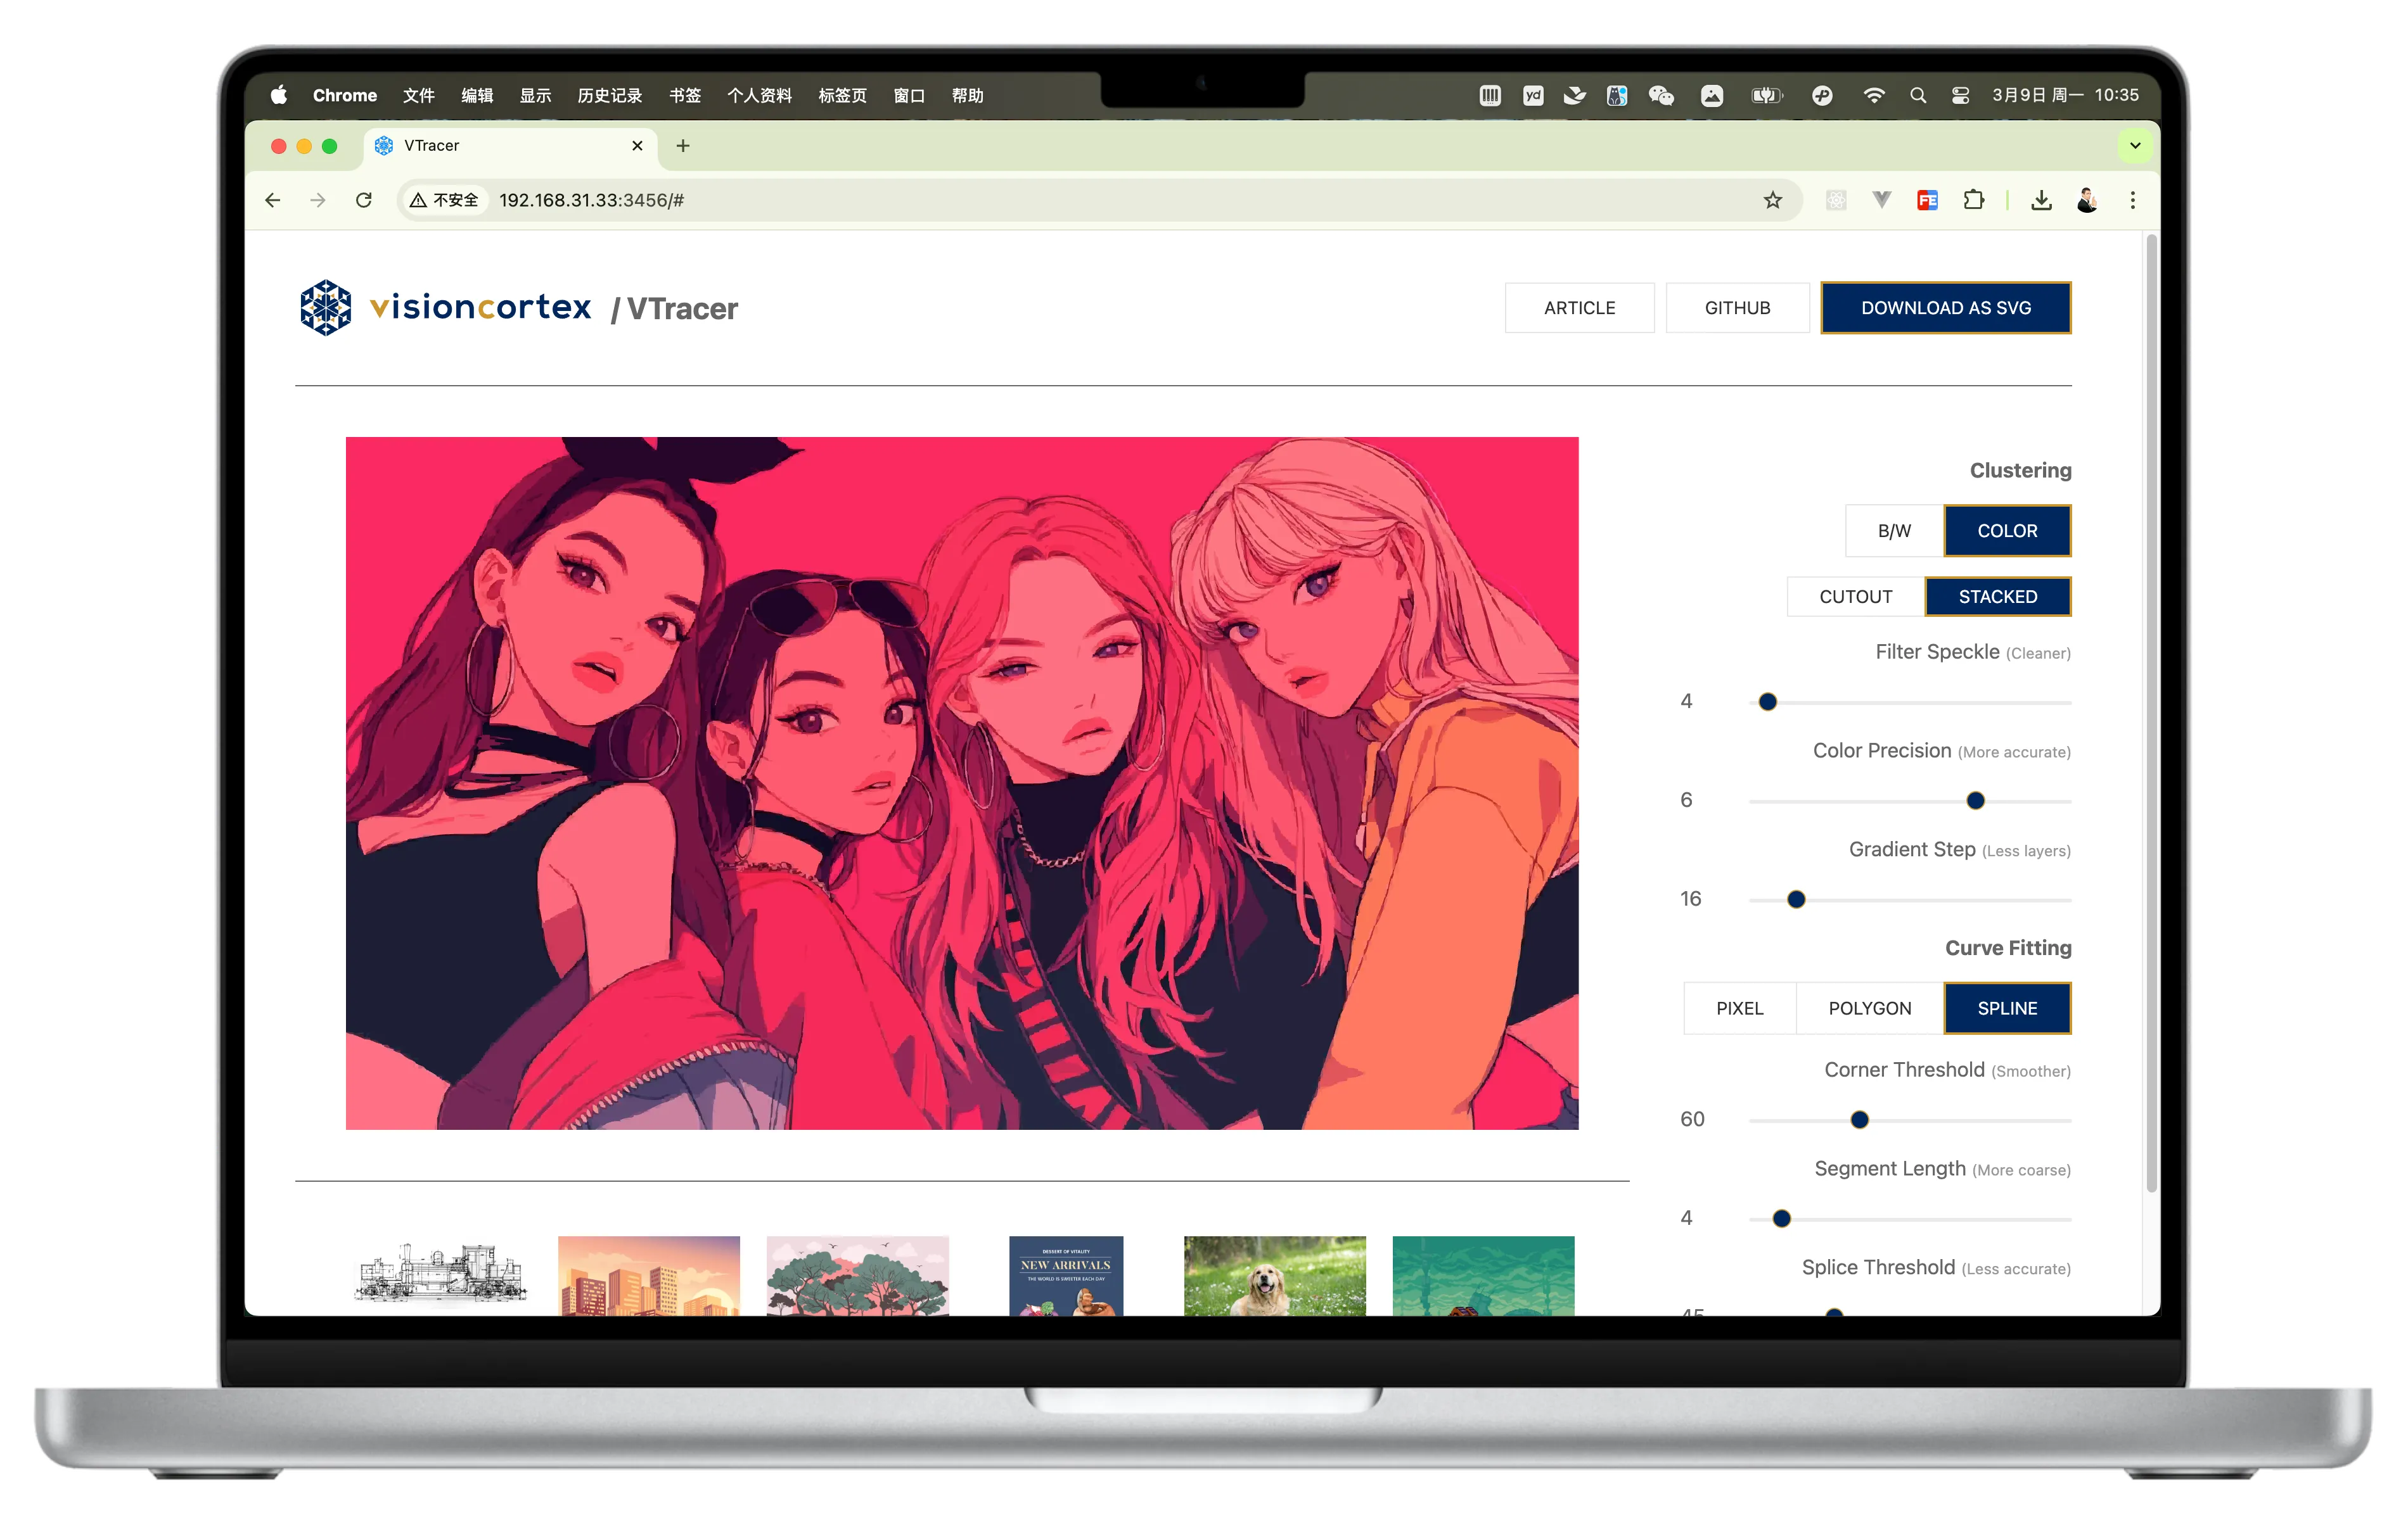Open a new tab with the plus icon
The width and height of the screenshot is (2408, 1520).
(x=683, y=146)
